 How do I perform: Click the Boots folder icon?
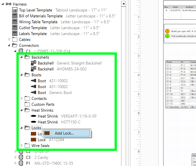[27, 75]
